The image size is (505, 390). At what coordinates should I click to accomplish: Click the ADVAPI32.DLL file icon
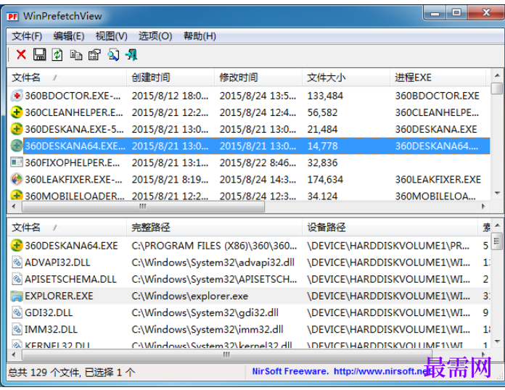click(17, 262)
